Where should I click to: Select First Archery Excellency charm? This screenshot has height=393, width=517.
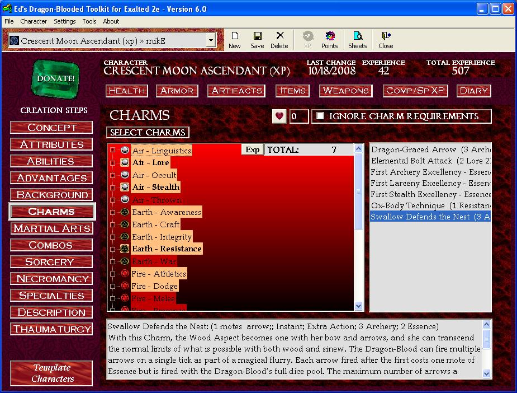tap(430, 172)
